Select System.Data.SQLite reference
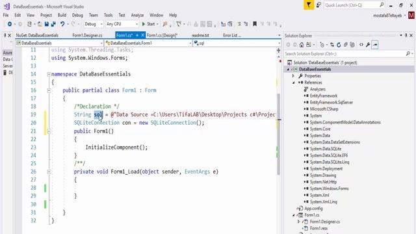 click(325, 149)
